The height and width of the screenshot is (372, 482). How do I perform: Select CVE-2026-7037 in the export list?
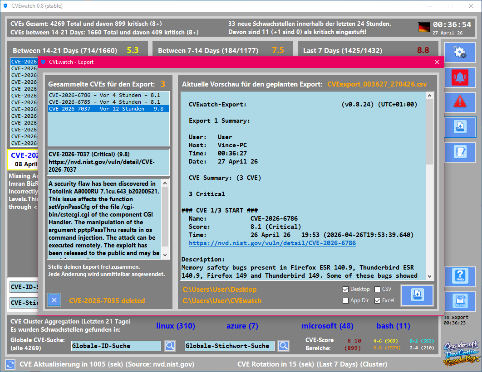[108, 109]
